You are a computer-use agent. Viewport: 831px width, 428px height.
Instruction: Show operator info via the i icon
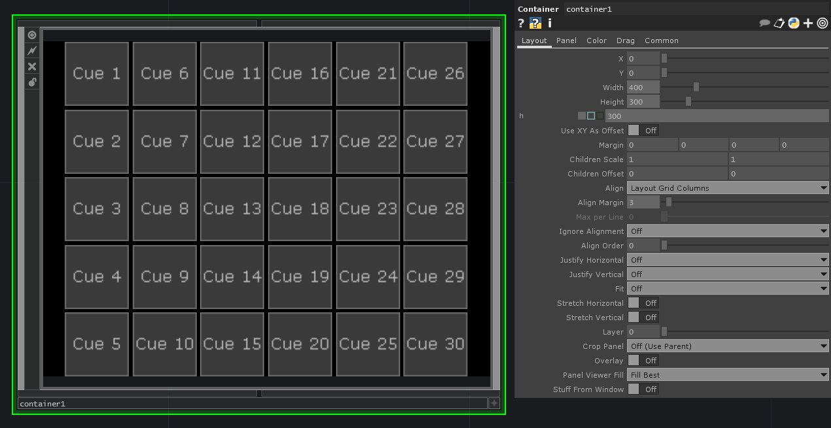pos(549,24)
